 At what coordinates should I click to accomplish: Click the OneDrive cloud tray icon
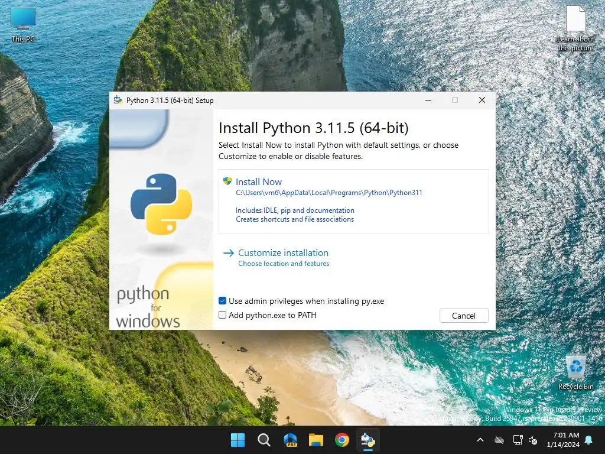(499, 440)
